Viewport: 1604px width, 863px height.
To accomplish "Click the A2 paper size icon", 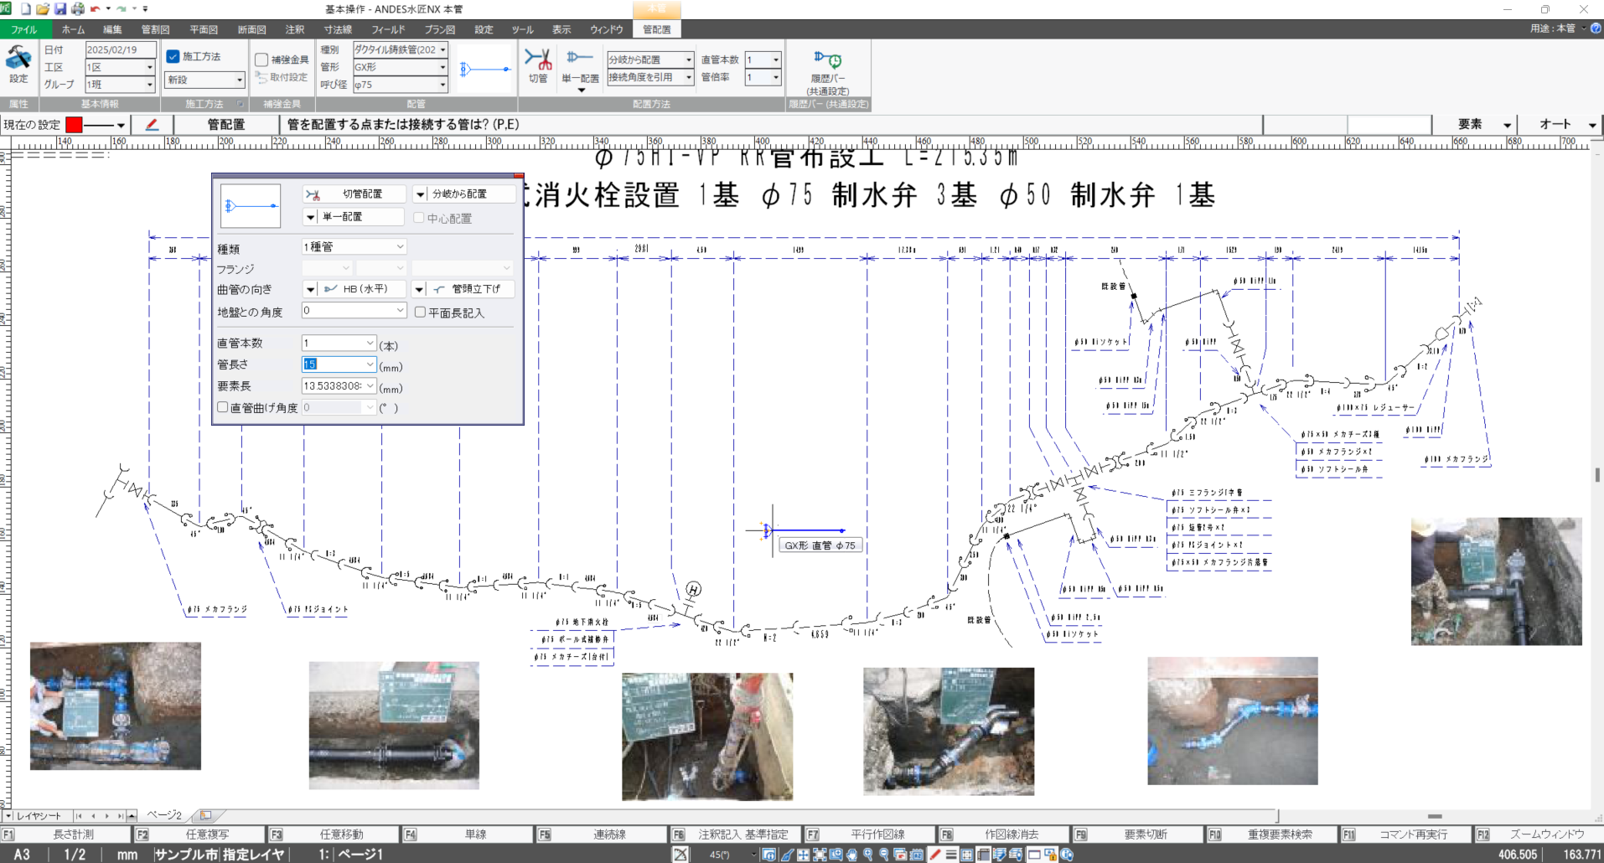I will coord(917,855).
